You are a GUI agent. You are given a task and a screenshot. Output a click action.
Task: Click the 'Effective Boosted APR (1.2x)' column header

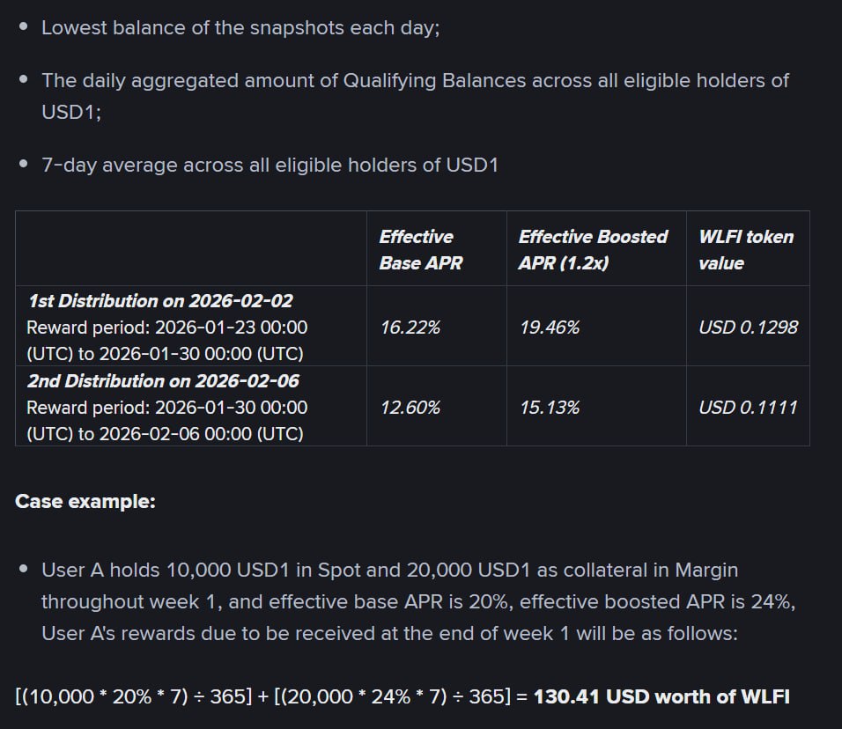(x=592, y=249)
